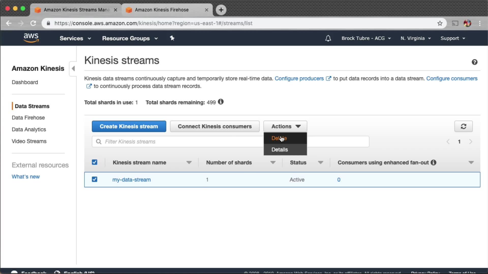This screenshot has width=488, height=274.
Task: Click info icon beside shards remaining
Action: (221, 102)
